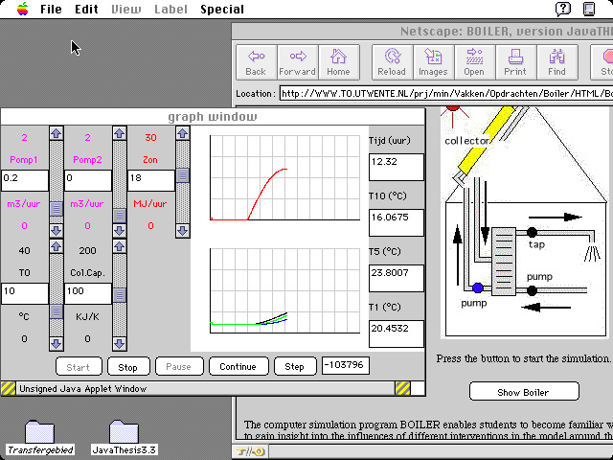Click the T5 field showing 23.8007

[x=397, y=278]
